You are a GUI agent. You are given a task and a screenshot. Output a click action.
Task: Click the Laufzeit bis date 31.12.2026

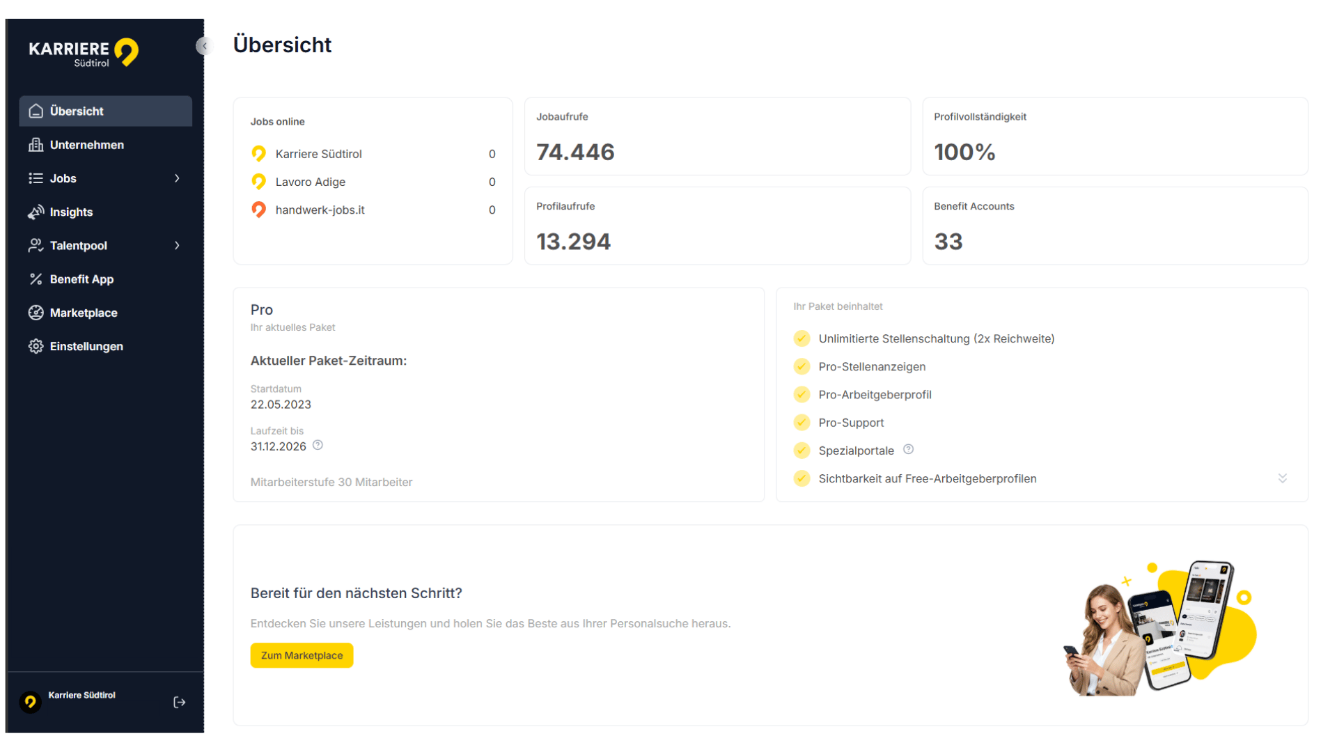279,446
